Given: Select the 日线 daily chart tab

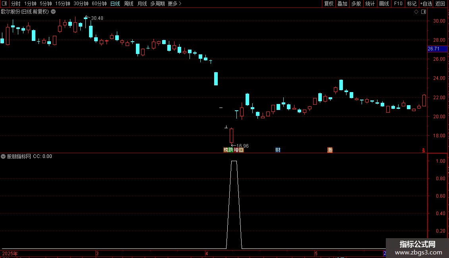Looking at the screenshot, I should tap(115, 4).
